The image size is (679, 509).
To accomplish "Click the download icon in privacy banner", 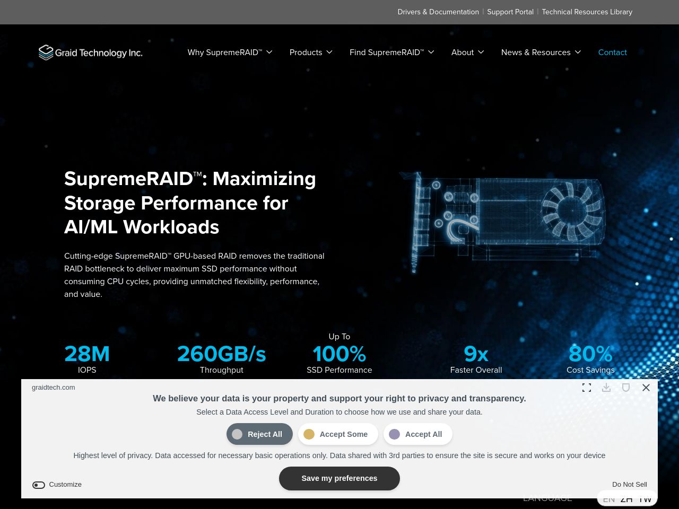I will tap(606, 388).
